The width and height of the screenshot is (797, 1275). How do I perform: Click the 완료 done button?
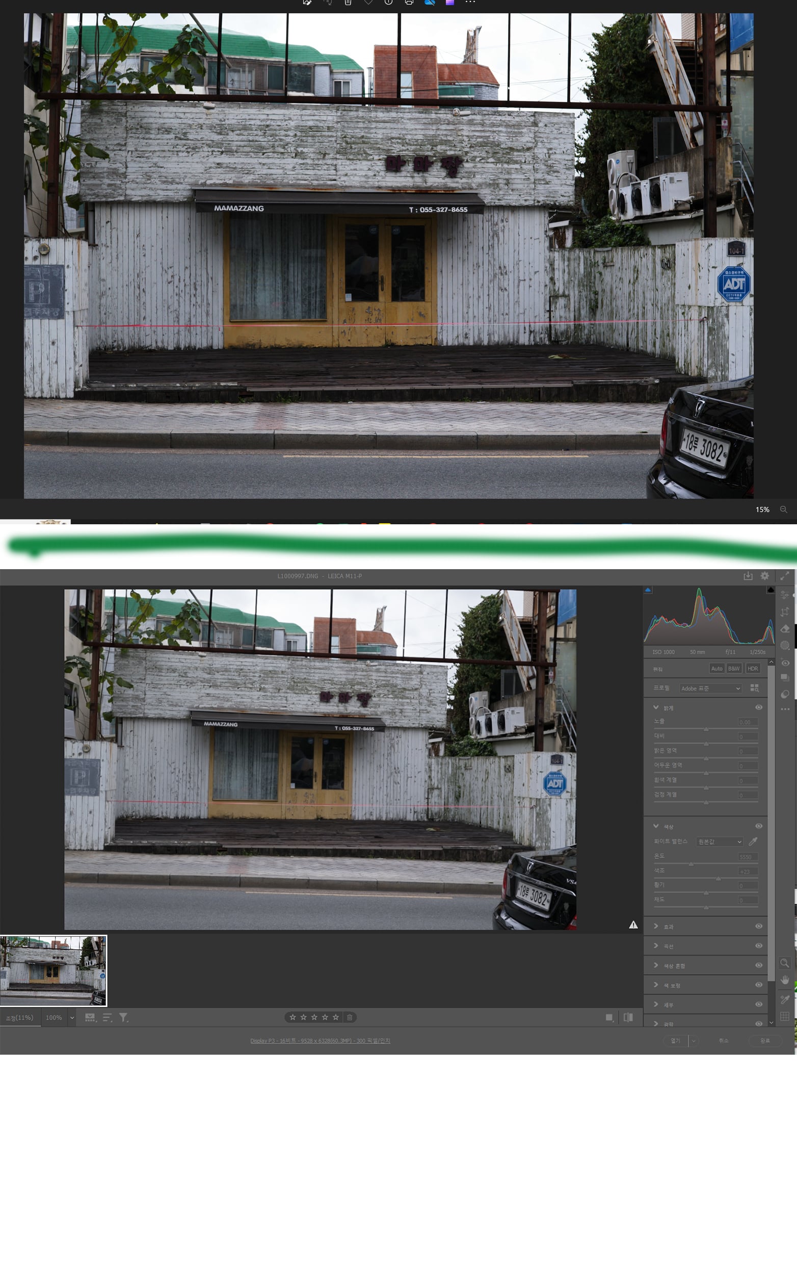765,1041
